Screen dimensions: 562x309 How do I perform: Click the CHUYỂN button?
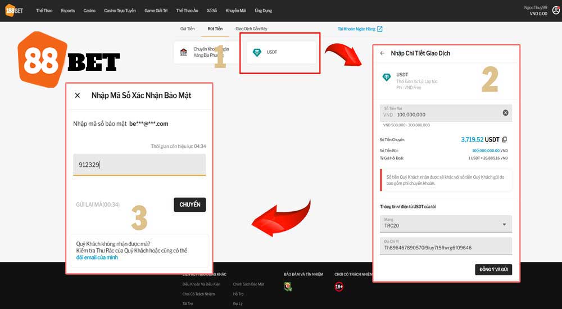coord(189,205)
